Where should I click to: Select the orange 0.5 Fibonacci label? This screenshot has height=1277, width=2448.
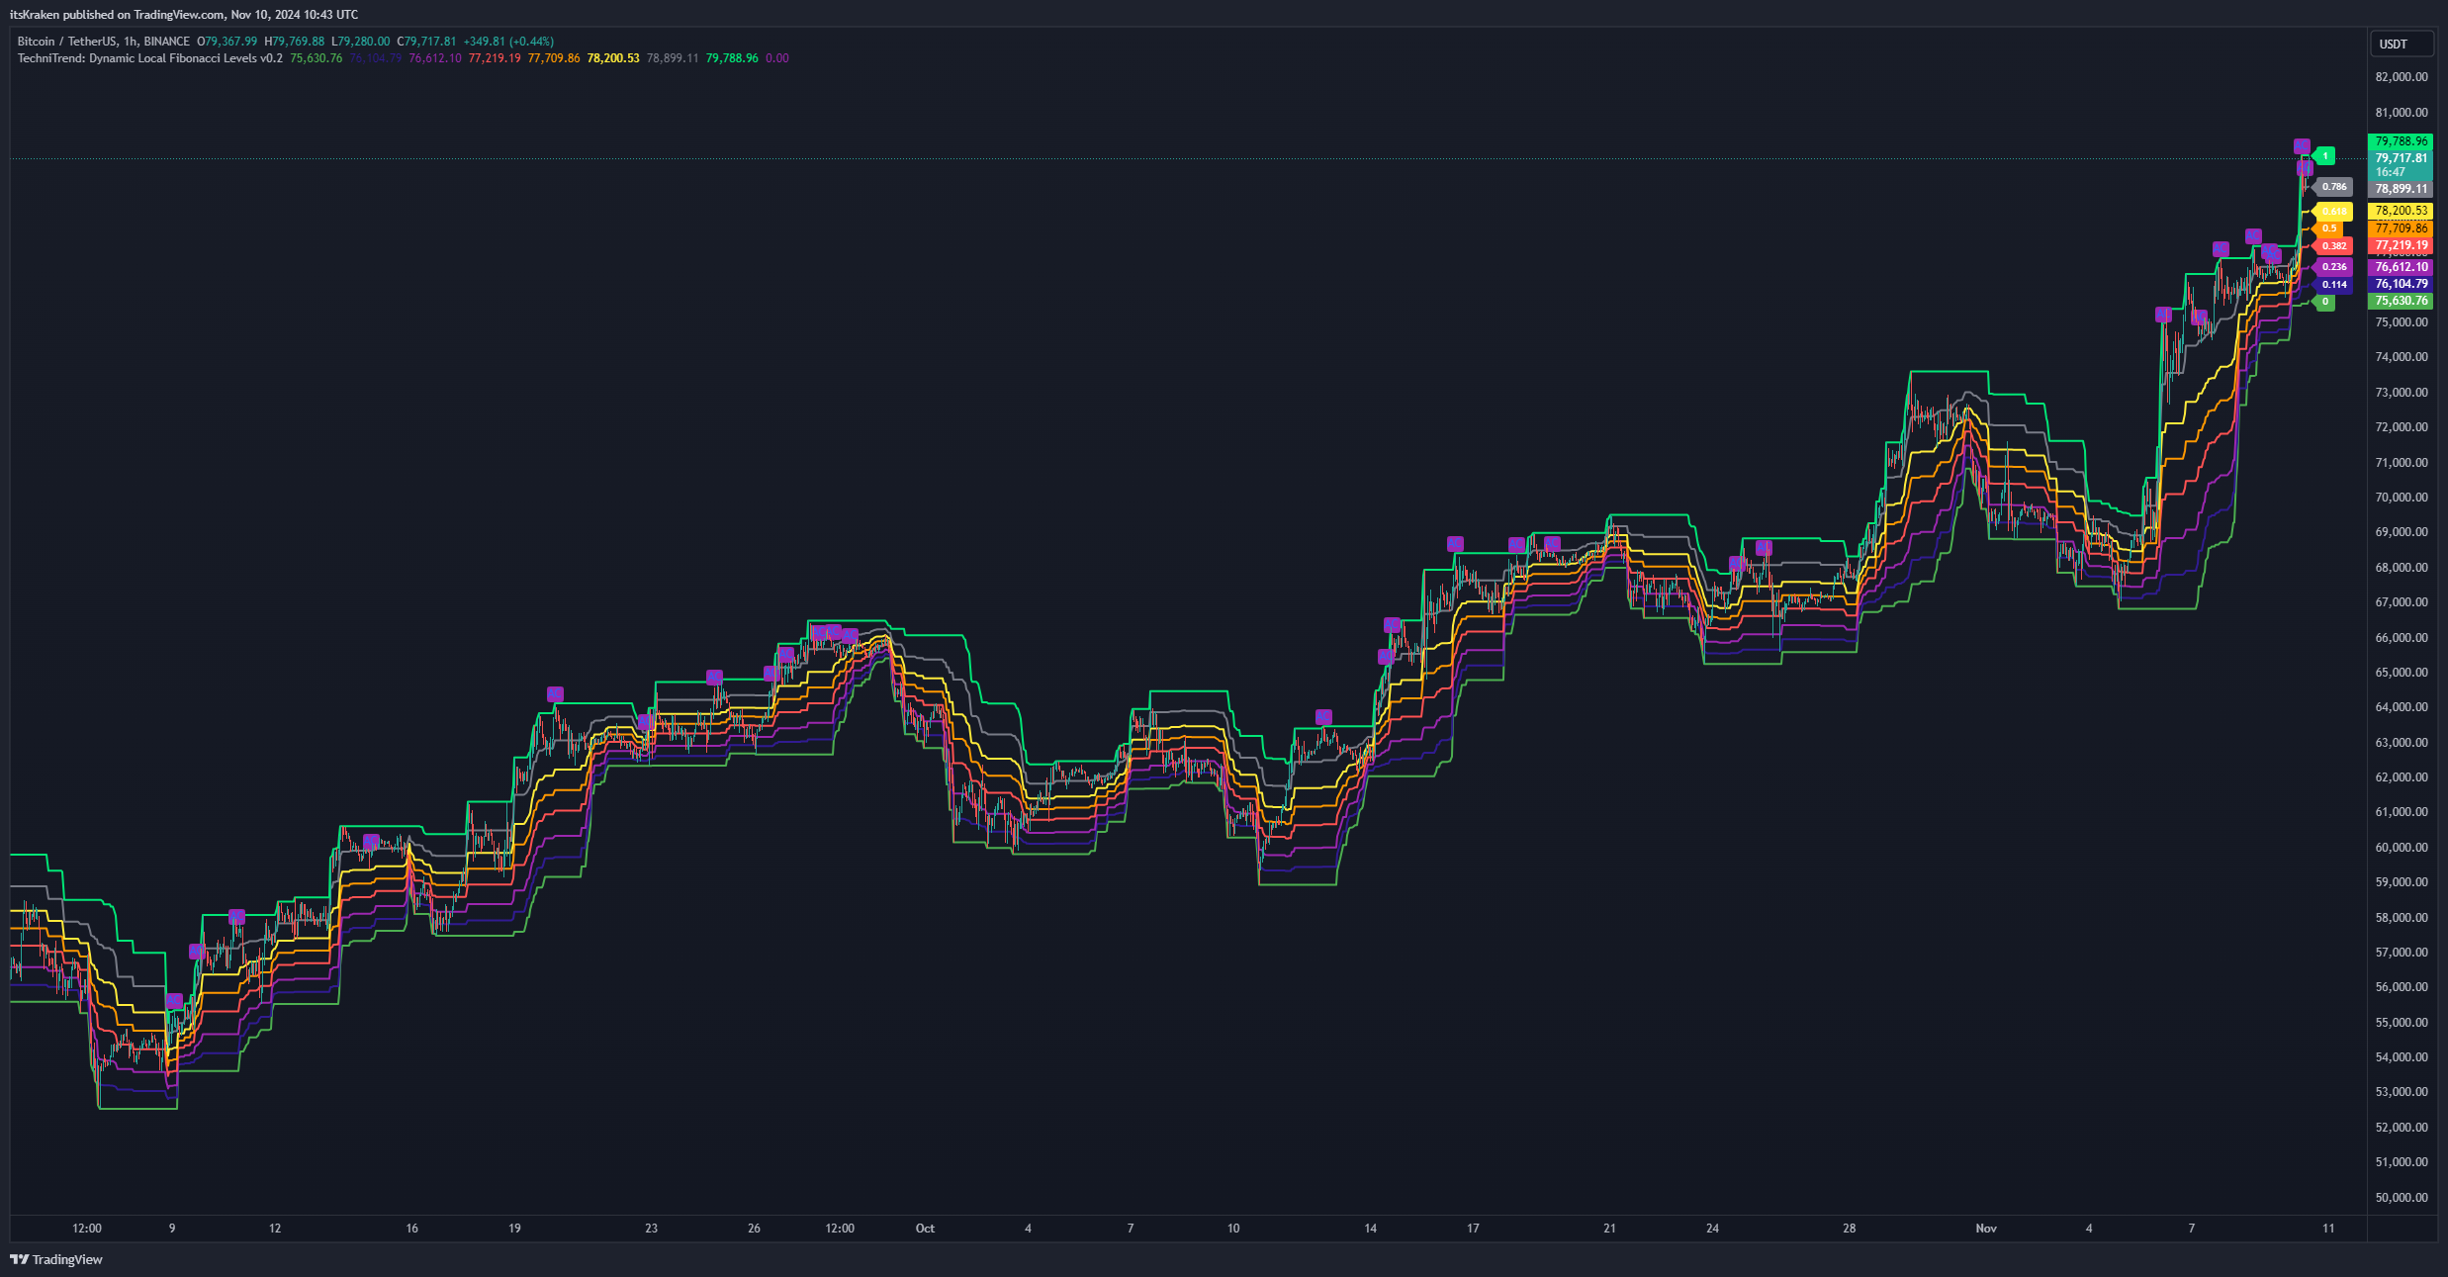click(x=2328, y=228)
